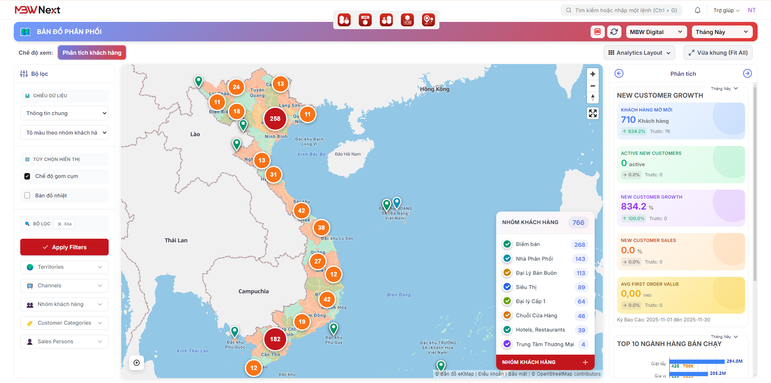The width and height of the screenshot is (771, 383).
Task: Go to previous analytics panel arrow
Action: (x=619, y=73)
